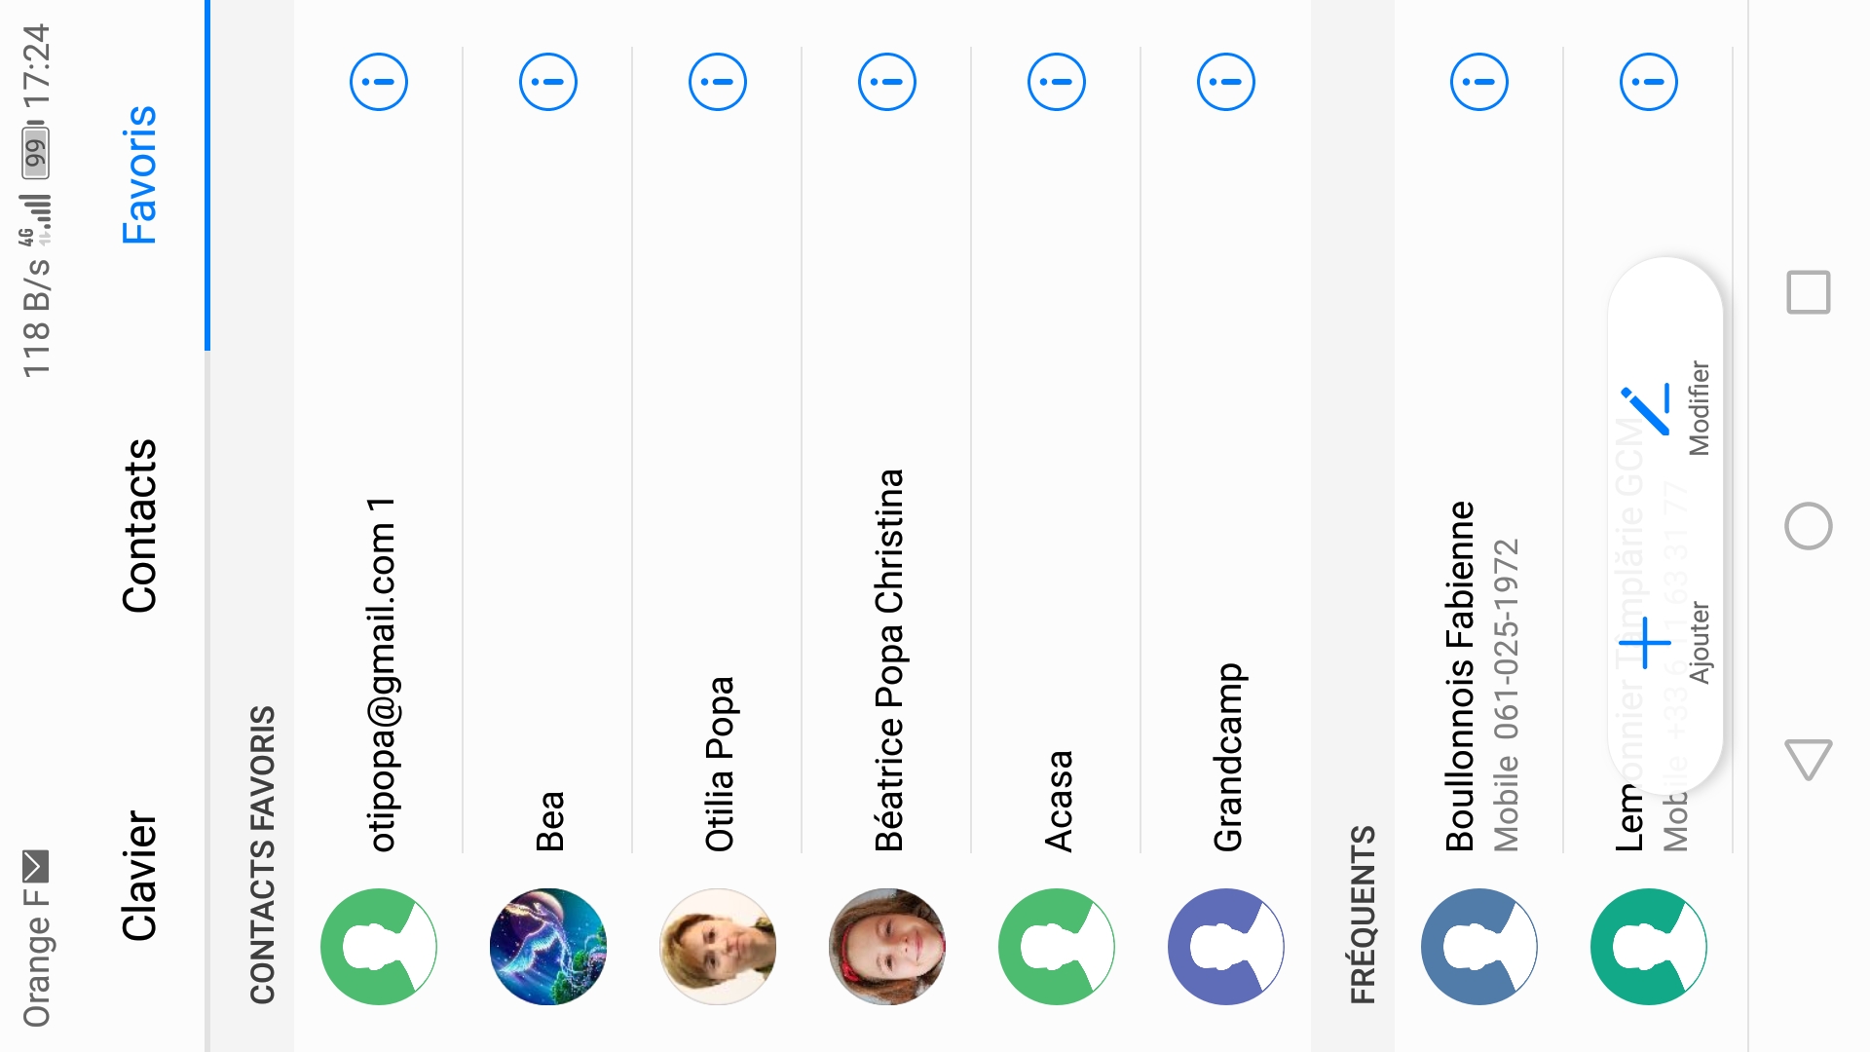Image resolution: width=1870 pixels, height=1052 pixels.
Task: Open details icon for Otilia Popa
Action: click(717, 82)
